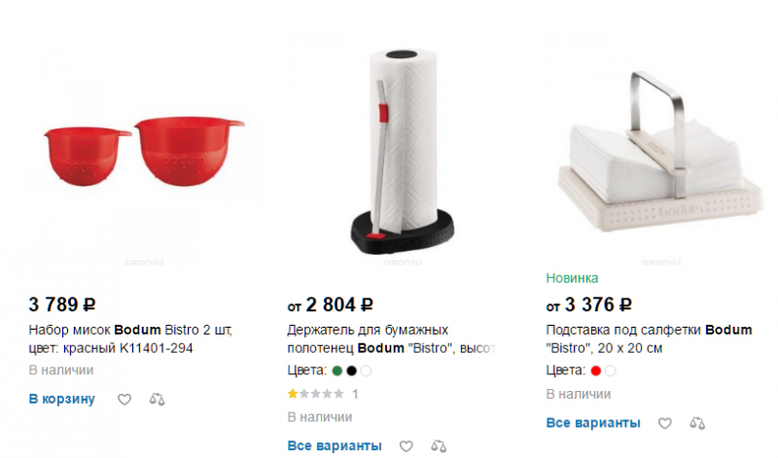Open Набор мисок Bodum Bistro title link

pos(130,339)
